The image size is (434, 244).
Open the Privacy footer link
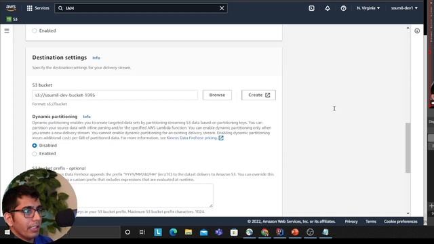351,222
